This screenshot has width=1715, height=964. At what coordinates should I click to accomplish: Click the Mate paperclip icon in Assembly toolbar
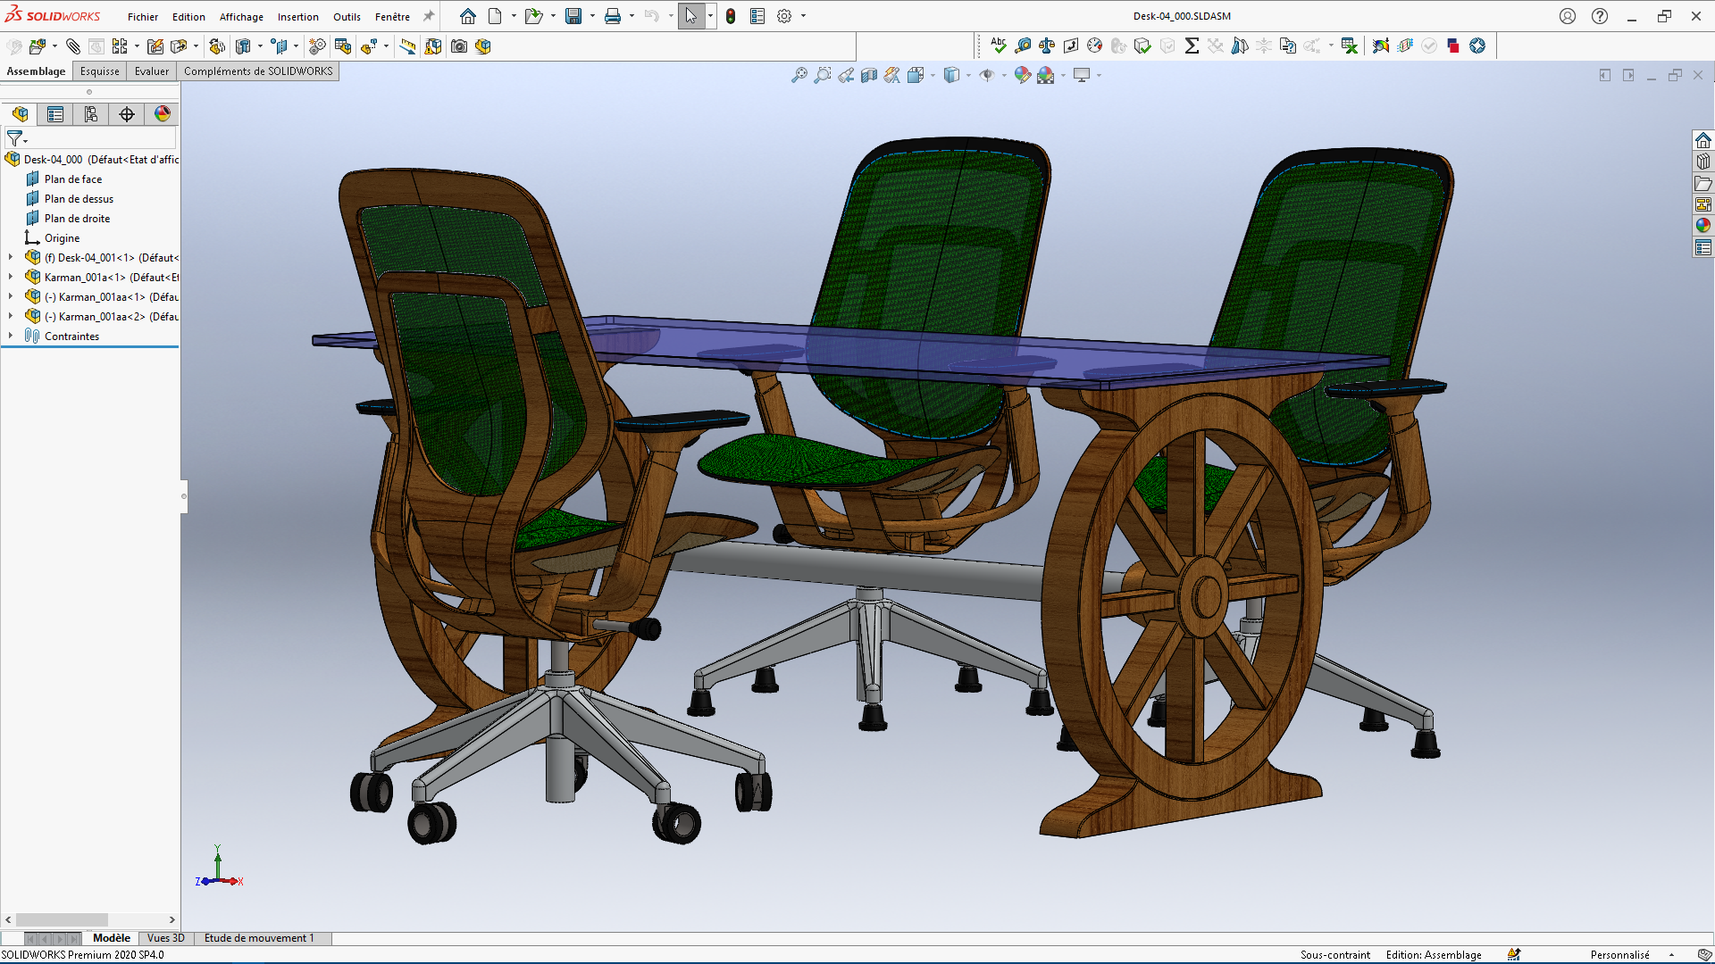(73, 46)
